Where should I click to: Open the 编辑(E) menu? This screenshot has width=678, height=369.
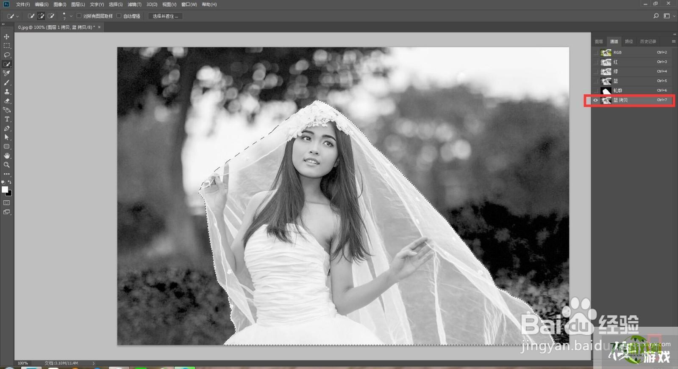(42, 4)
